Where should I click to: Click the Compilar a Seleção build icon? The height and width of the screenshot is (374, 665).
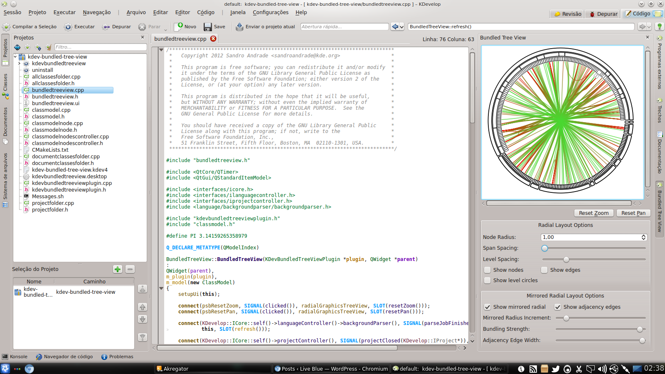(x=6, y=27)
